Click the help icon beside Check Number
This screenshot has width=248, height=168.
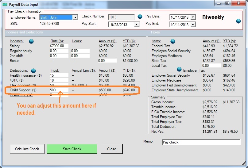coord(140,17)
